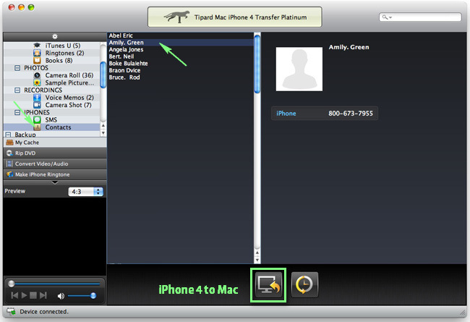The image size is (470, 322).
Task: Open Convert Video/Audio
Action: [55, 164]
